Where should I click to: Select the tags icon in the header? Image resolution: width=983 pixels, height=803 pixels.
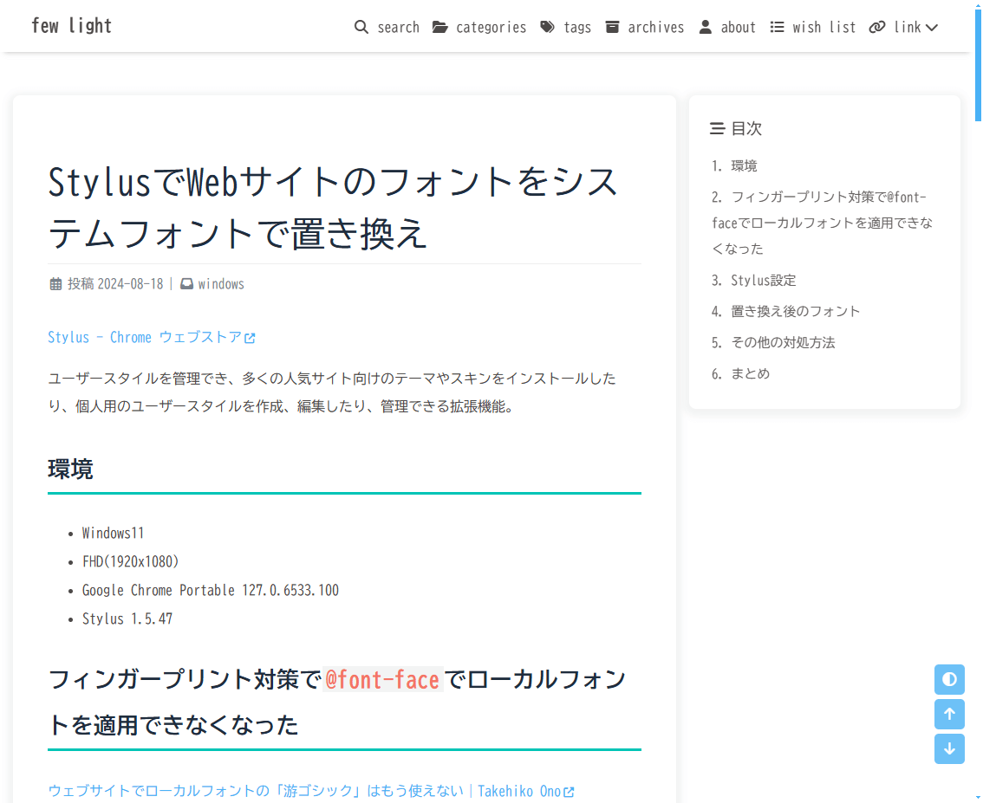(x=545, y=27)
